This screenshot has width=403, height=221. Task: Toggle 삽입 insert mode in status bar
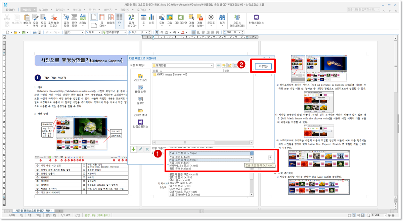(x=78, y=215)
